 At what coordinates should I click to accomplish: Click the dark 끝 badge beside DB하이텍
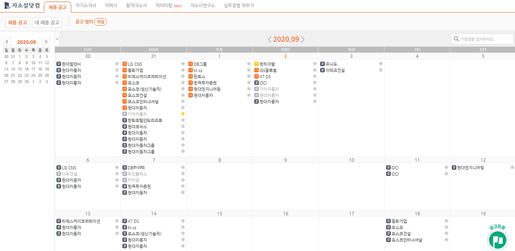(x=125, y=167)
